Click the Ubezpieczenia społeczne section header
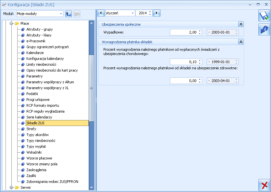Image resolution: width=271 pixels, height=192 pixels. (x=171, y=24)
